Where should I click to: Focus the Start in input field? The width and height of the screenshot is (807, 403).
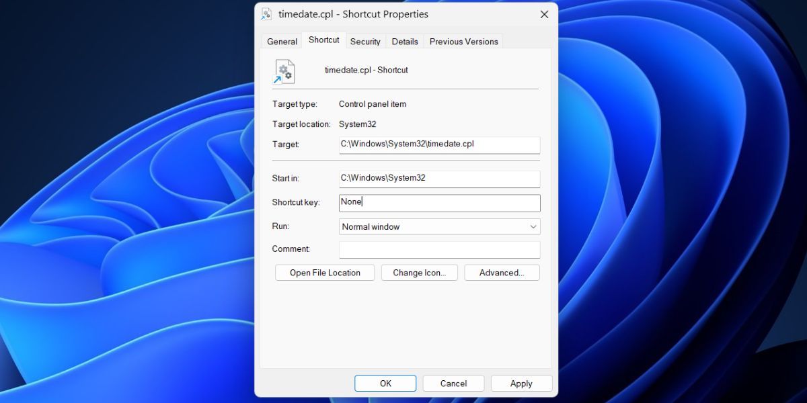pos(439,179)
